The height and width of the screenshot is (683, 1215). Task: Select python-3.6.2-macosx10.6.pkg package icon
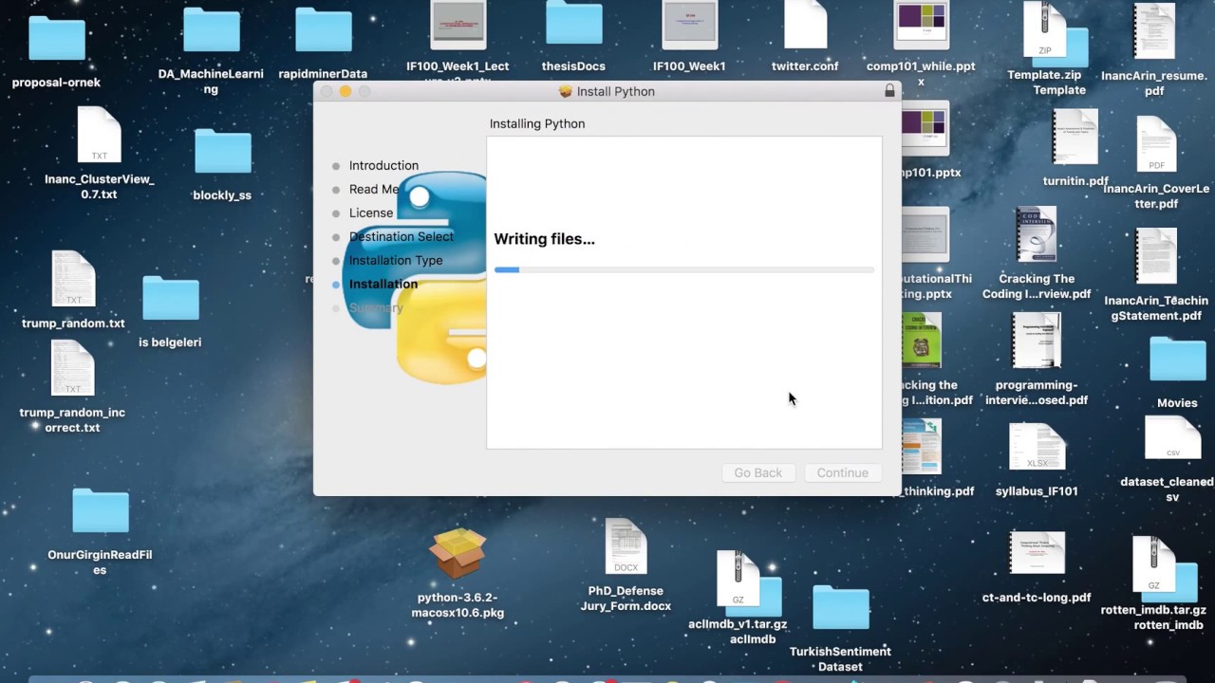[x=456, y=555]
